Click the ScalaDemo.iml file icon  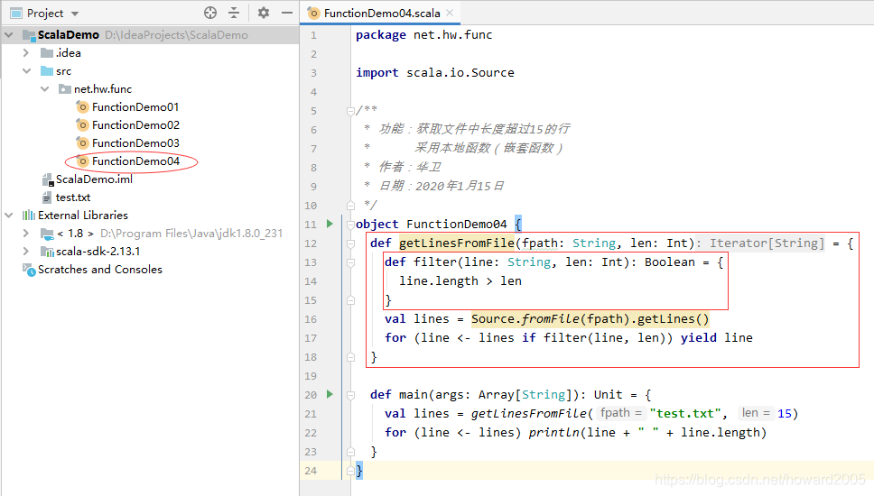click(x=47, y=179)
